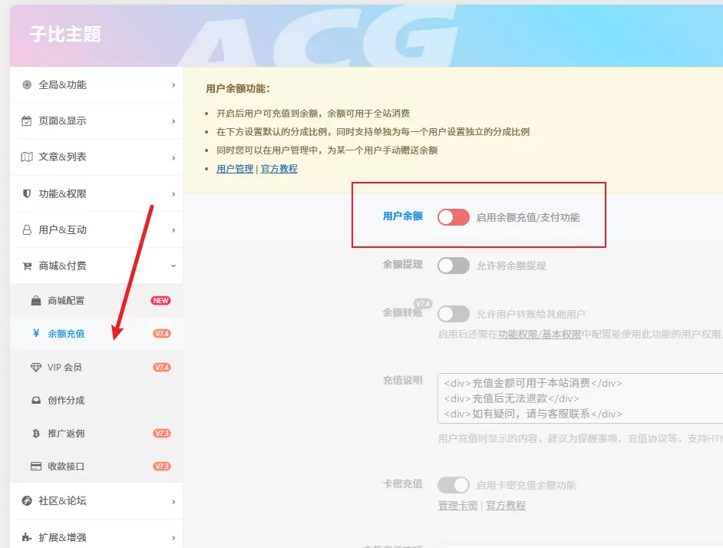
Task: Expand 文章&列表 with its chevron
Action: [x=173, y=158]
